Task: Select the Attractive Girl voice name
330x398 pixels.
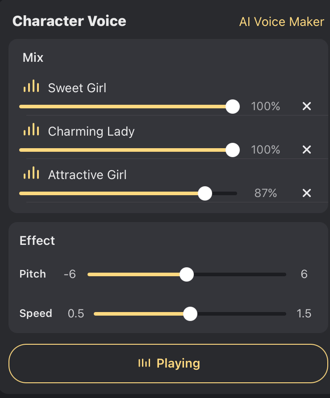Action: tap(87, 175)
